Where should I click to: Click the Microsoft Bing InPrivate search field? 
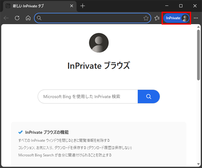click(x=88, y=97)
